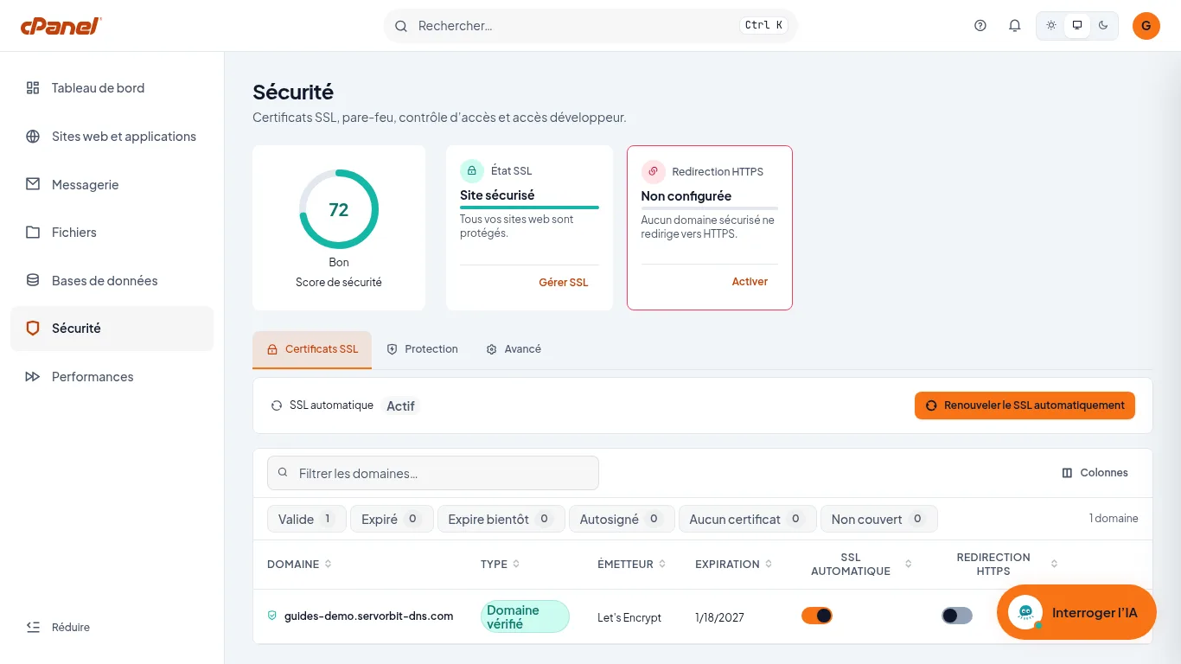Screen dimensions: 1181x664
Task: Click the Performances fast-forward icon
Action: [x=33, y=377]
